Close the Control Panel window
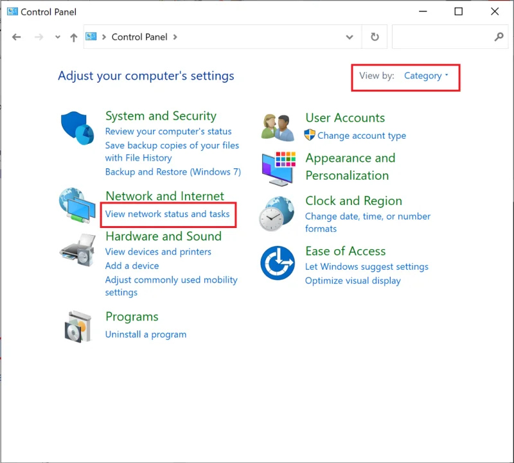 495,12
